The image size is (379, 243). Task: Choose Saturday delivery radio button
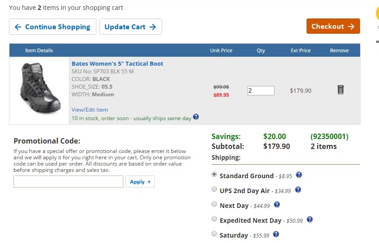(x=214, y=234)
